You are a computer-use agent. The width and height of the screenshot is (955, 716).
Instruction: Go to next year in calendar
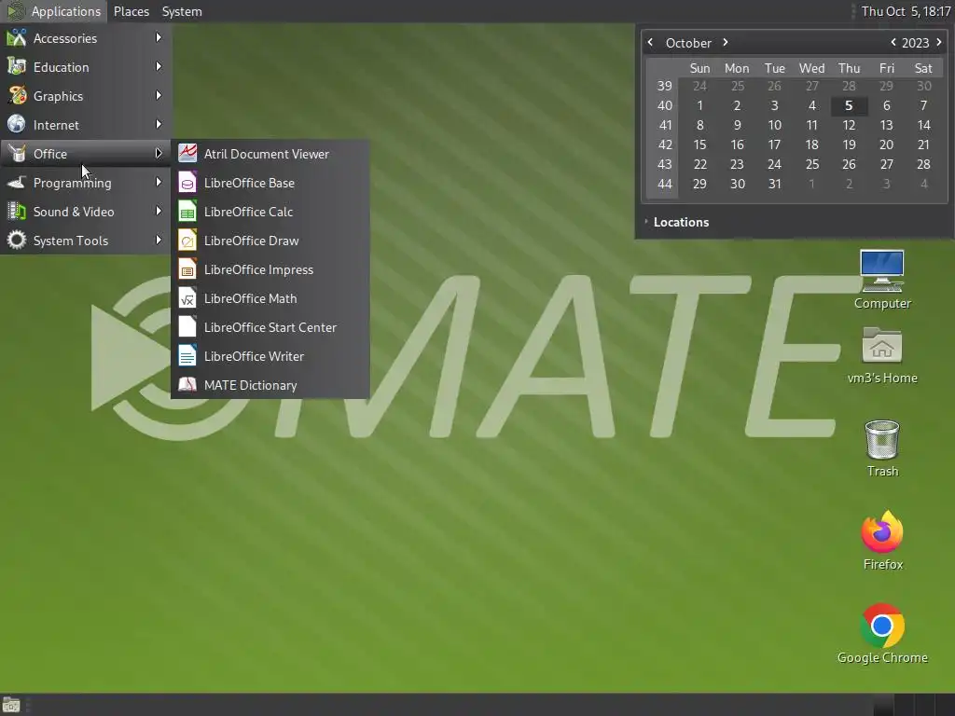(938, 42)
